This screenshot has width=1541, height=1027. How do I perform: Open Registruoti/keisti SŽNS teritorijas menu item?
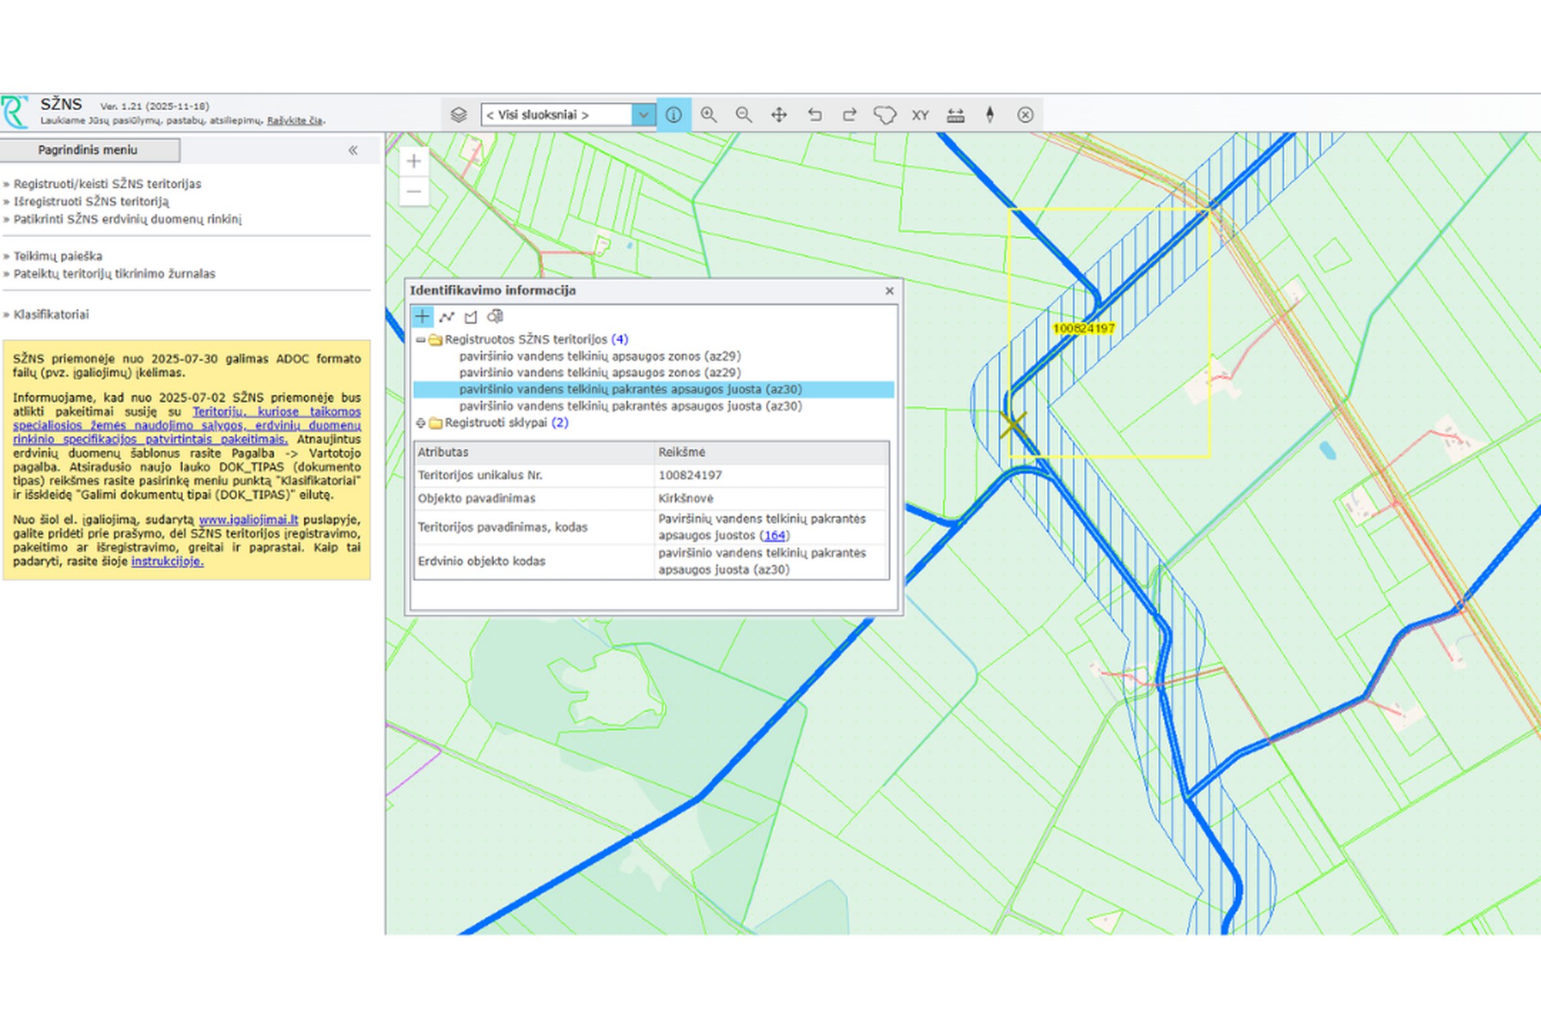click(107, 184)
